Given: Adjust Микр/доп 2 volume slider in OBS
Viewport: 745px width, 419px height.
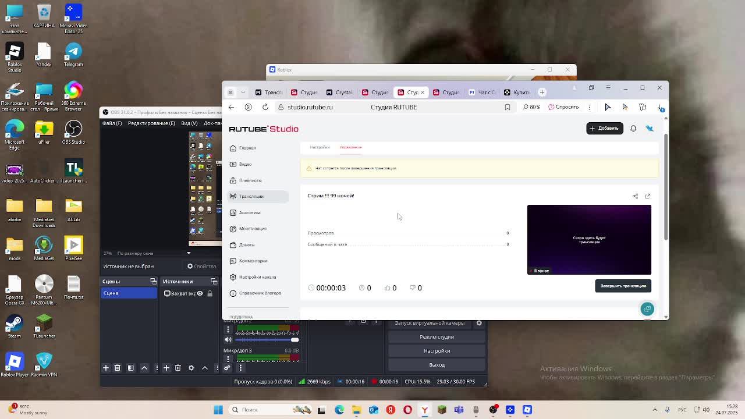Looking at the screenshot, I should pos(267,340).
